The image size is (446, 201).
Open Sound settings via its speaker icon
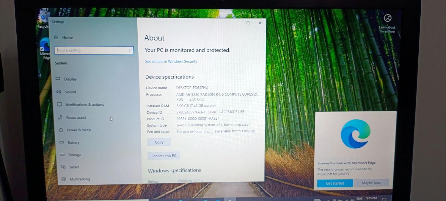(x=59, y=92)
